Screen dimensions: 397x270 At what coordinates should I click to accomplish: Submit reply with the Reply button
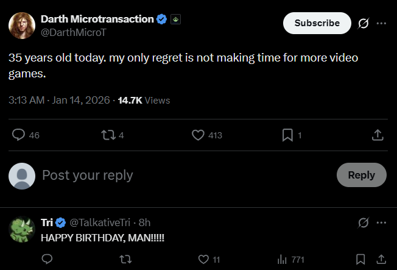(361, 175)
